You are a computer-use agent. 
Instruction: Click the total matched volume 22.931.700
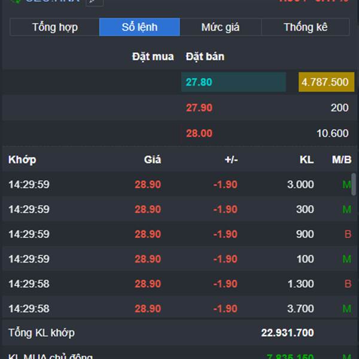(x=287, y=333)
